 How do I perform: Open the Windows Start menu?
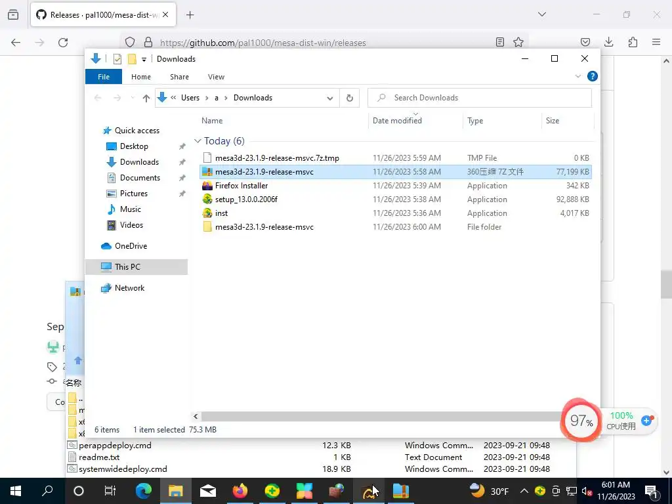click(x=16, y=491)
